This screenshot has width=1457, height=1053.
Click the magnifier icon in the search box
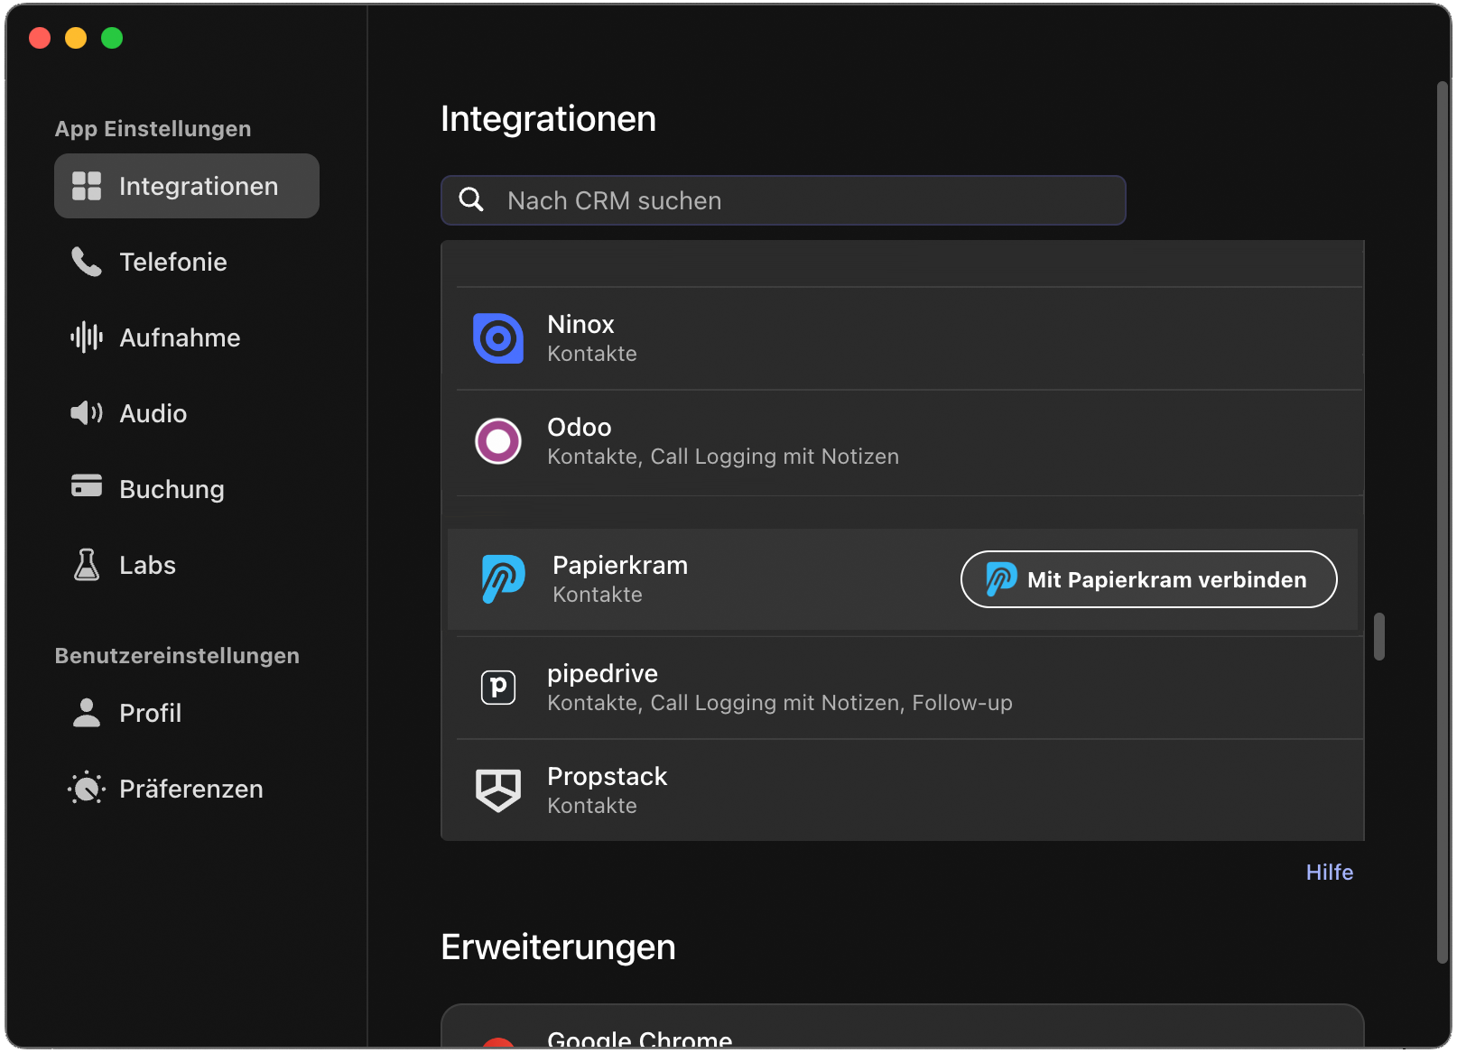471,199
